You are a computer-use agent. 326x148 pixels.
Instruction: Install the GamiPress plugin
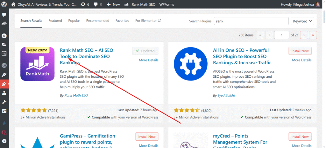(147, 137)
